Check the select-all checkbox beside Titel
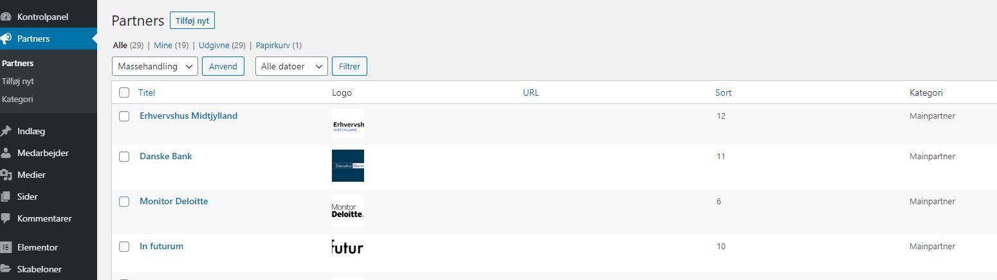Image resolution: width=997 pixels, height=280 pixels. point(124,92)
